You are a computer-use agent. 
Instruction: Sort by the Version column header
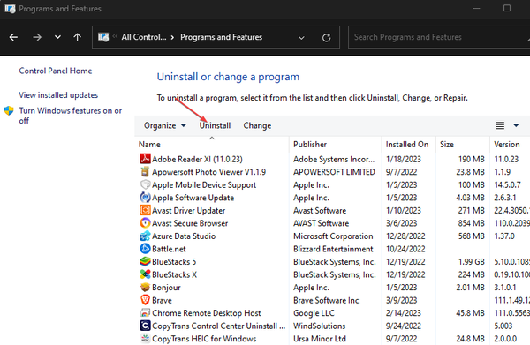tap(507, 145)
